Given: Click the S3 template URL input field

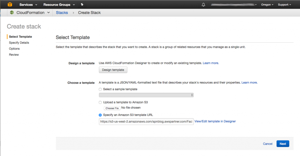Looking at the screenshot, I should 146,122.
